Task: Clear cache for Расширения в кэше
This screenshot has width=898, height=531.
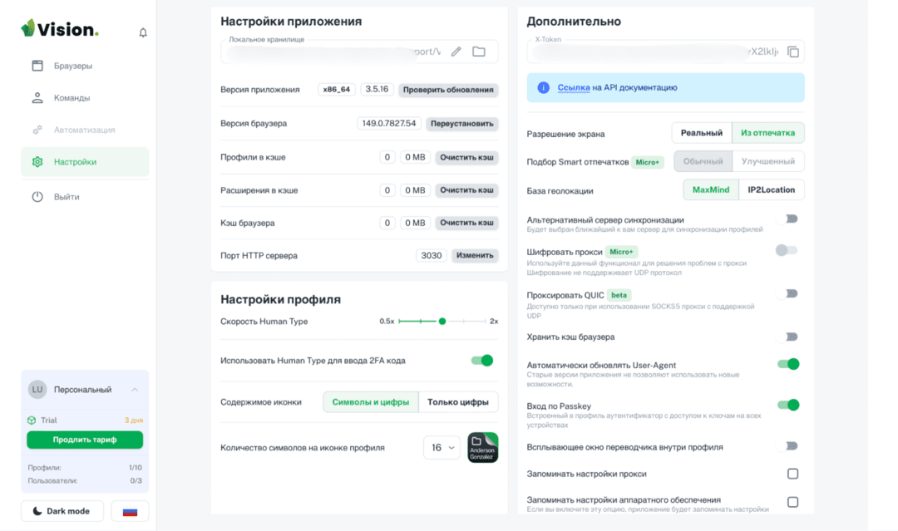Action: tap(466, 190)
